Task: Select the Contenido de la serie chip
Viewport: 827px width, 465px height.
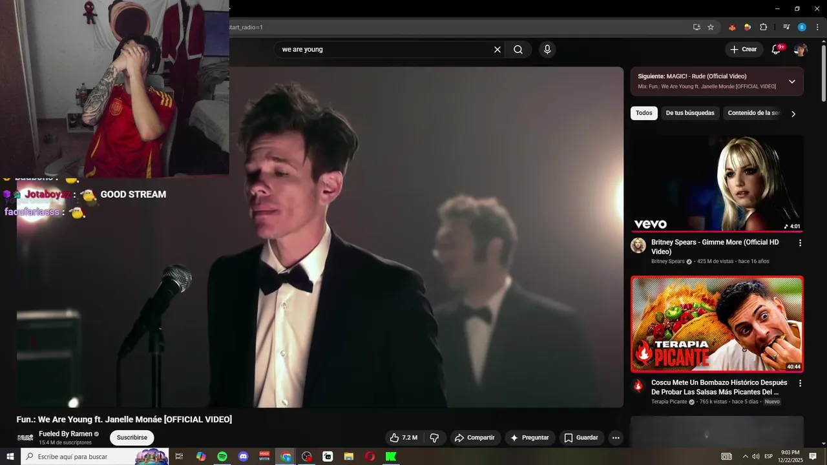Action: (753, 113)
